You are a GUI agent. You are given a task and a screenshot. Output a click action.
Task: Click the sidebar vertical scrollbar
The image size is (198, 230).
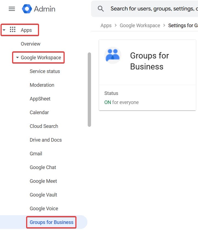click(x=89, y=89)
